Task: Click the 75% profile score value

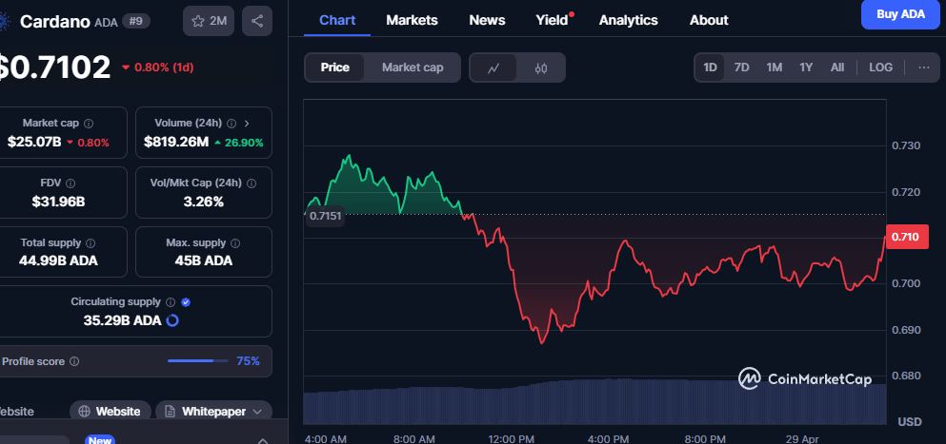Action: [x=248, y=361]
